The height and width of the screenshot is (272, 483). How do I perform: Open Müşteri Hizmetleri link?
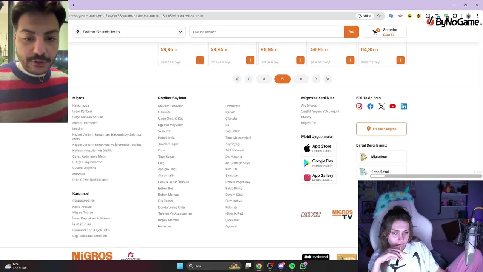click(85, 123)
